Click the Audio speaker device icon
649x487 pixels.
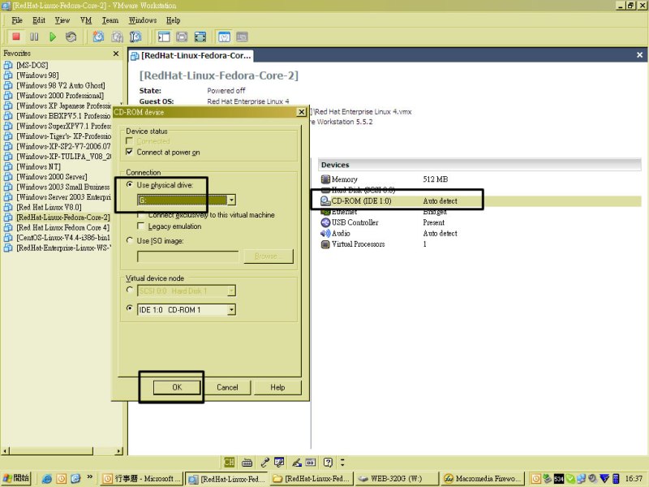pyautogui.click(x=325, y=233)
